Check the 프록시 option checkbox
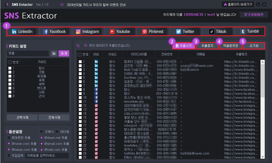The image size is (272, 163). pyautogui.click(x=41, y=131)
